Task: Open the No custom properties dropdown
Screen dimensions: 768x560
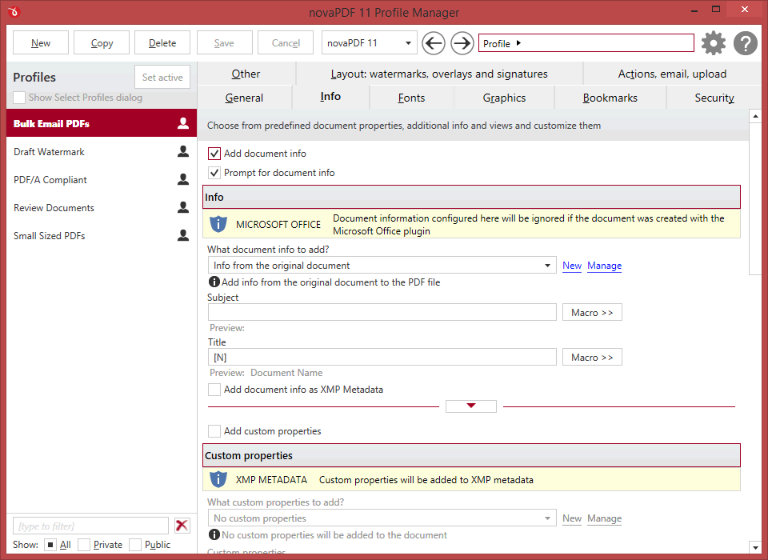Action: click(382, 518)
